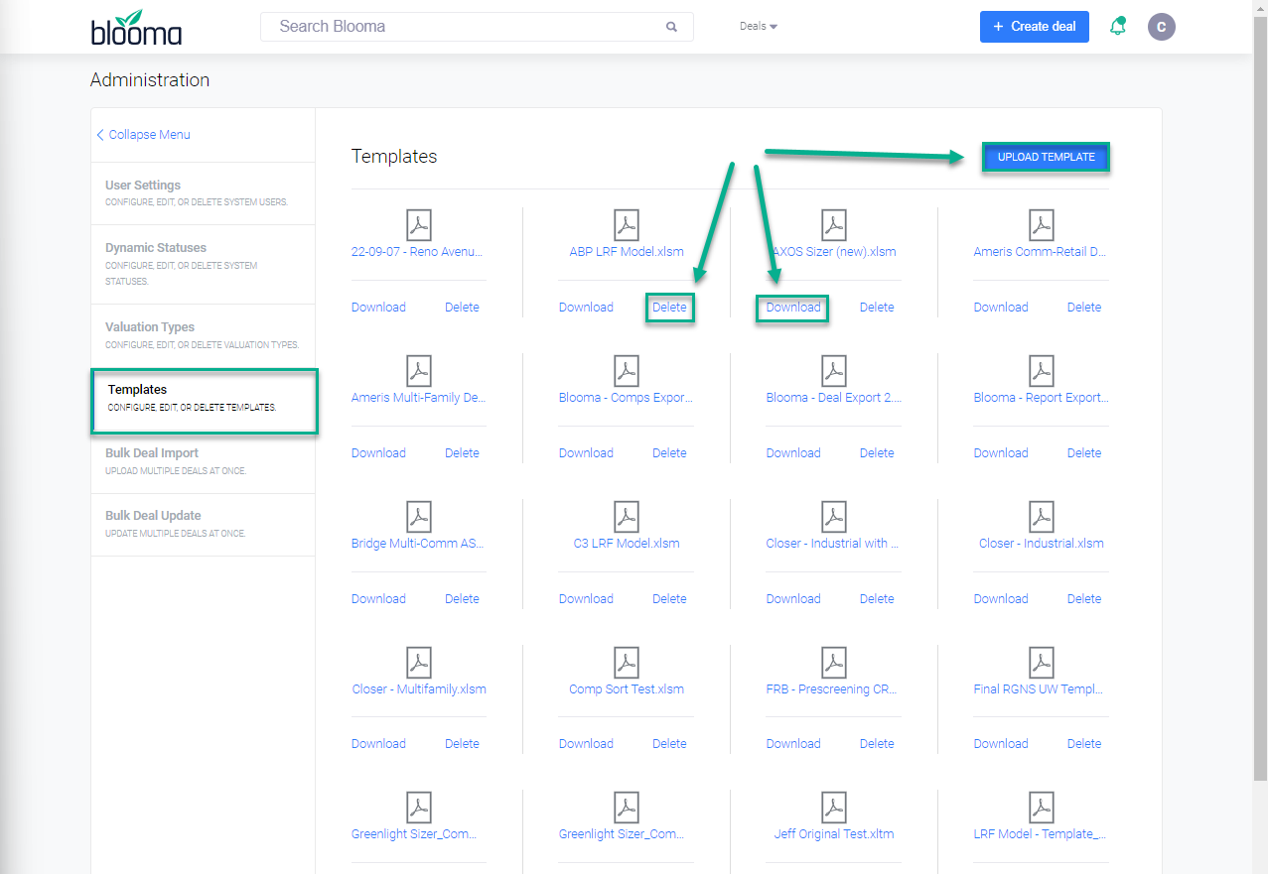
Task: Open user avatar C menu
Action: [x=1161, y=27]
